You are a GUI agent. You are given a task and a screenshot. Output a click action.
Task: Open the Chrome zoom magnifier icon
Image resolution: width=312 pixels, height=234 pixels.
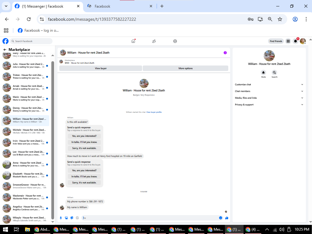(270, 19)
